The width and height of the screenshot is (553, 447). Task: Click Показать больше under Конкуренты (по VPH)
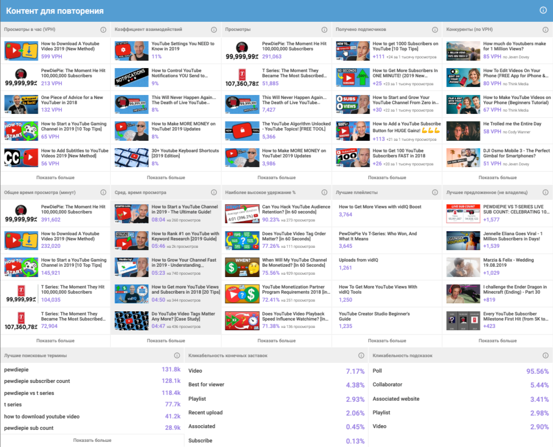(x=498, y=177)
